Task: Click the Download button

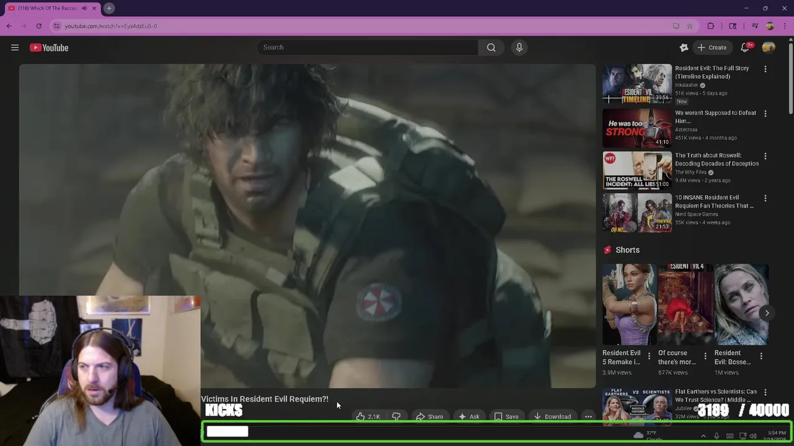Action: pyautogui.click(x=552, y=416)
